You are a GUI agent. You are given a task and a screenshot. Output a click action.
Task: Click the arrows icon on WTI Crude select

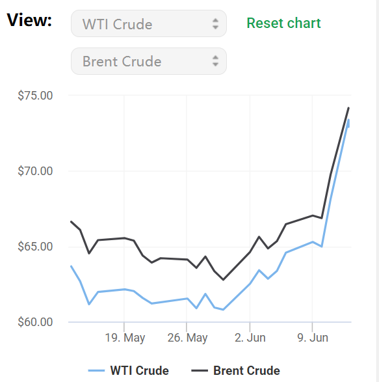tap(215, 24)
